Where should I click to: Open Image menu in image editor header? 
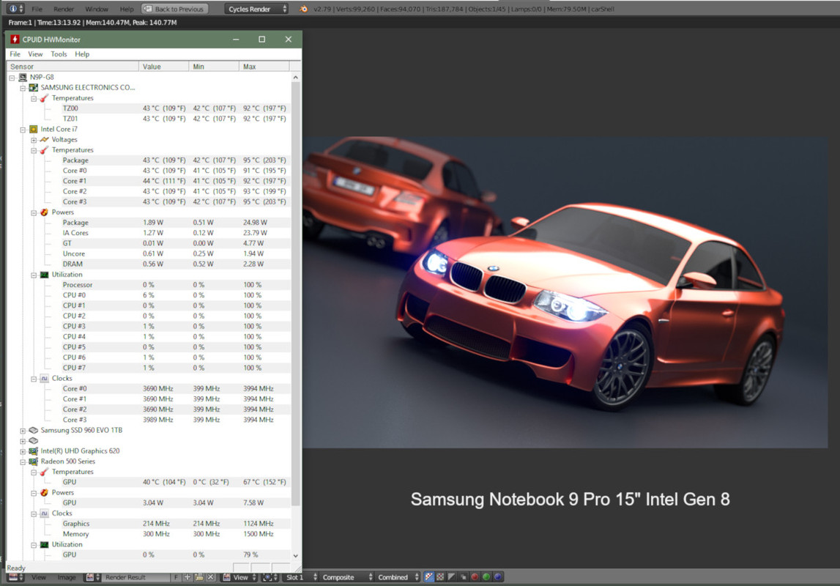(x=67, y=577)
